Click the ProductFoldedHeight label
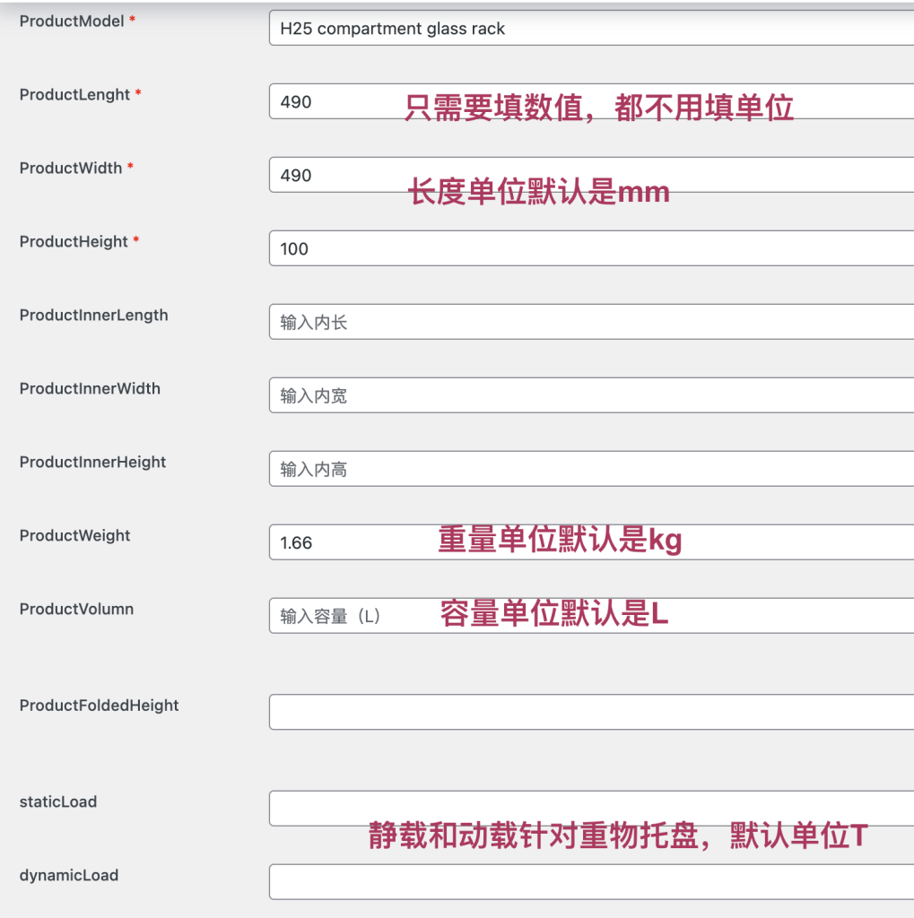Screen dimensions: 914x918 click(x=99, y=706)
